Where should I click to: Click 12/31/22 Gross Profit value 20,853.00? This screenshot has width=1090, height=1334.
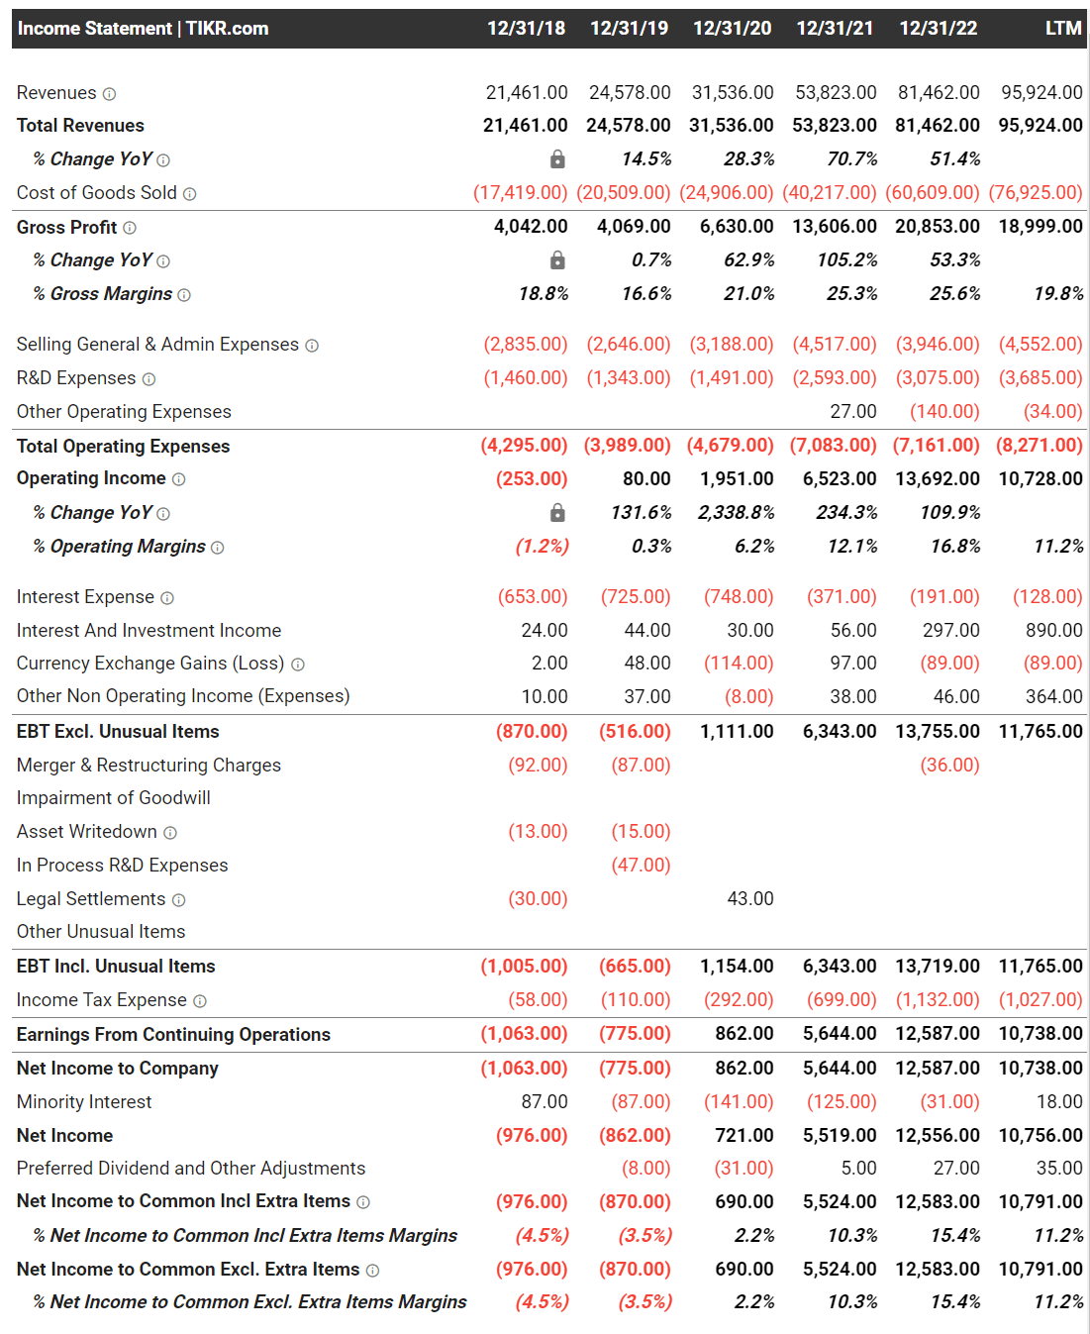[938, 227]
